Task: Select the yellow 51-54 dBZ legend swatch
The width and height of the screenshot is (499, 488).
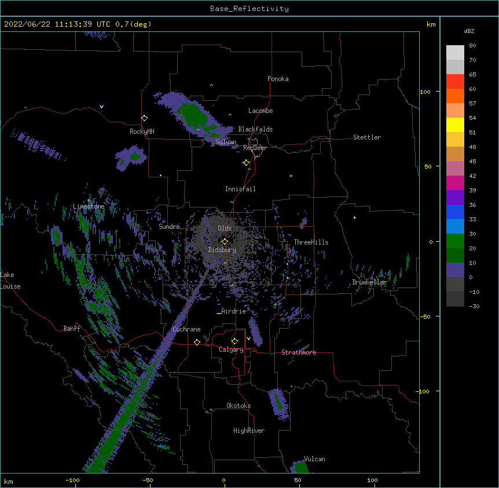Action: coord(455,125)
